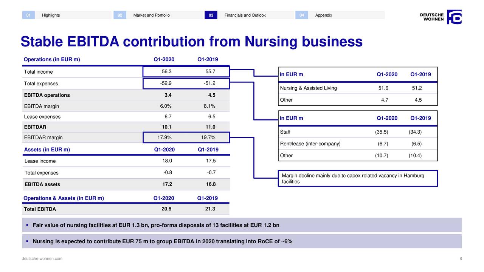The image size is (484, 272).
Task: Click EBITDA margin value 8.1%
Action: click(209, 106)
